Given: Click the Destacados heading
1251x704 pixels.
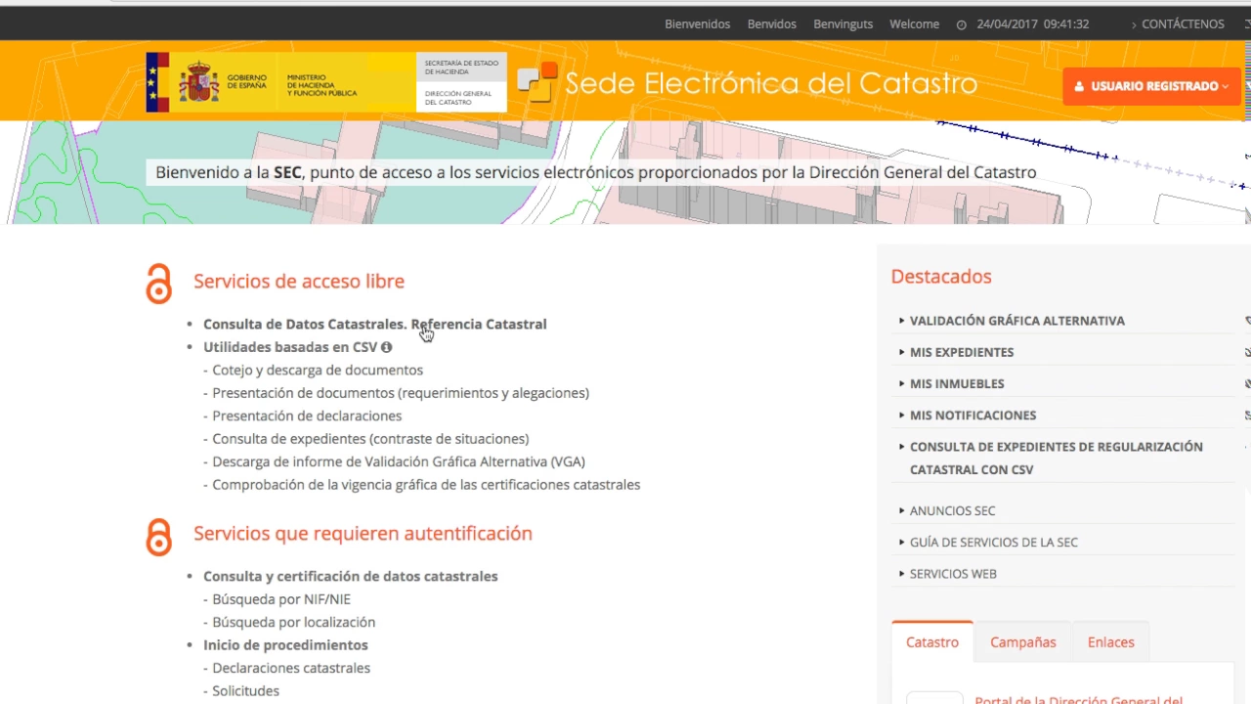Looking at the screenshot, I should [941, 277].
